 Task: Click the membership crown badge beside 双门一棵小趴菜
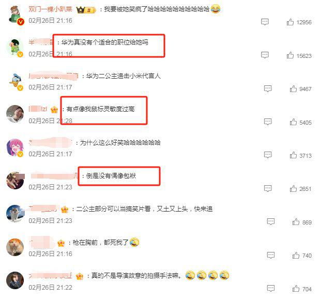[x=86, y=10]
